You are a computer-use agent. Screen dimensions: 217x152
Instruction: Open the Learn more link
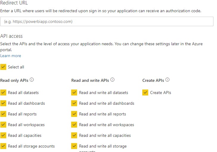pyautogui.click(x=11, y=56)
